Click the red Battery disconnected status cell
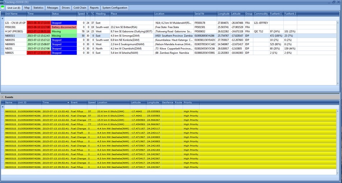The height and width of the screenshot is (183, 342). (x=64, y=27)
